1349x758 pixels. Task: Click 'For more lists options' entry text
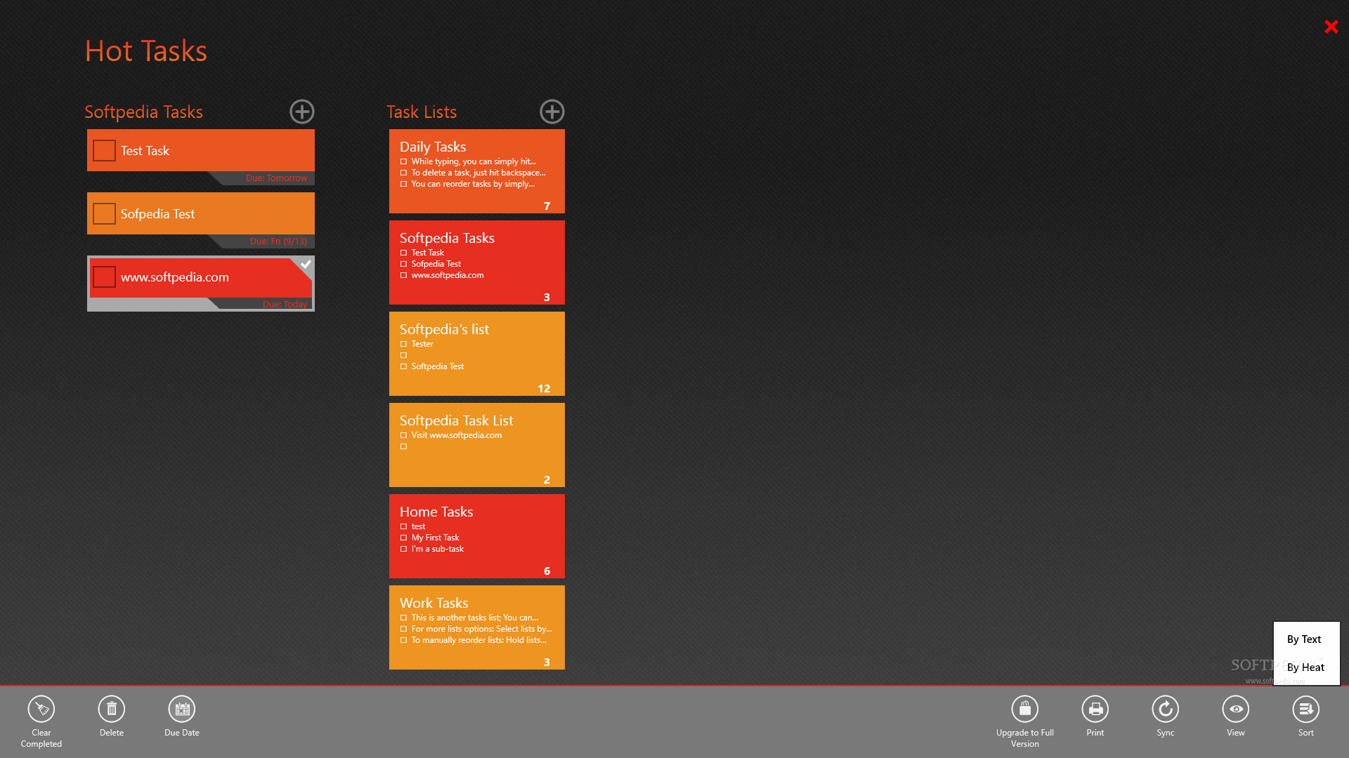point(482,629)
